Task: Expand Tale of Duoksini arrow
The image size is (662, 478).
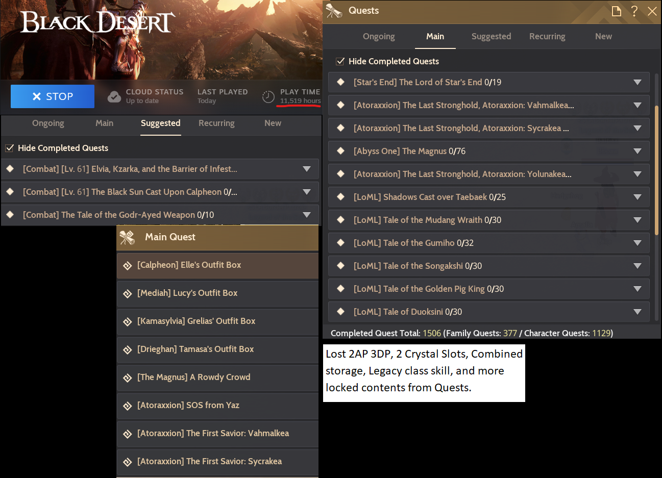Action: click(x=638, y=312)
